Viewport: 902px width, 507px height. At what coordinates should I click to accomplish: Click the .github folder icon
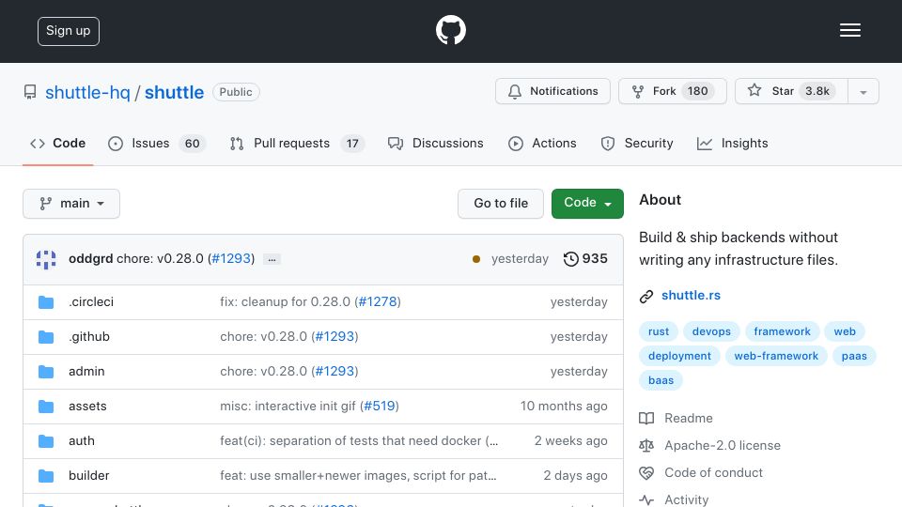pyautogui.click(x=46, y=337)
